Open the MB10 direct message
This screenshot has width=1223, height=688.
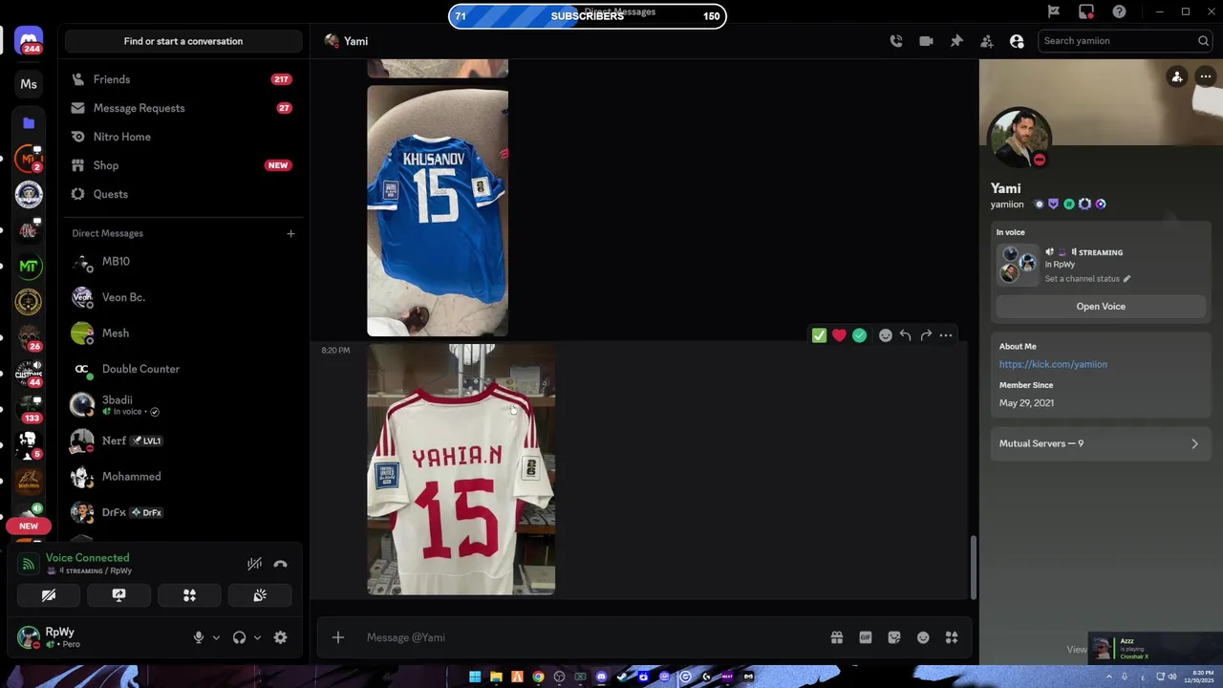[x=182, y=261]
